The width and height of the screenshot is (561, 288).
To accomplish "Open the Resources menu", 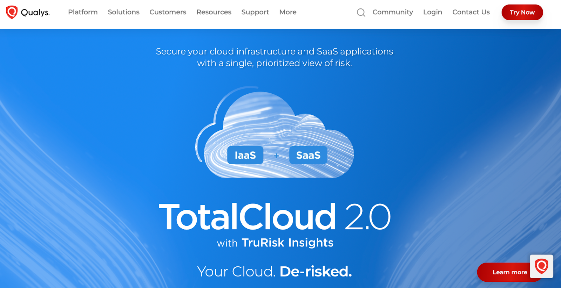I will click(214, 12).
